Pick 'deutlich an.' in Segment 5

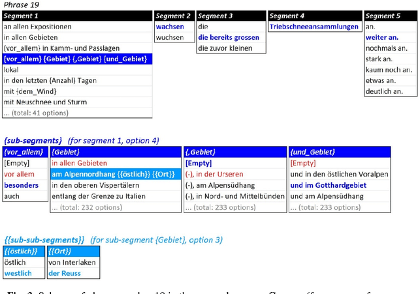[385, 91]
